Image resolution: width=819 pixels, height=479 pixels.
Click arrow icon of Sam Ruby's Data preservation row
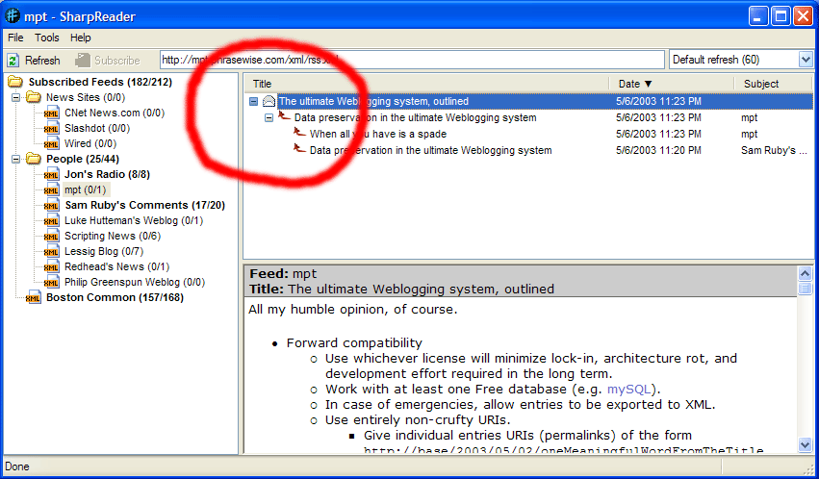[x=300, y=149]
